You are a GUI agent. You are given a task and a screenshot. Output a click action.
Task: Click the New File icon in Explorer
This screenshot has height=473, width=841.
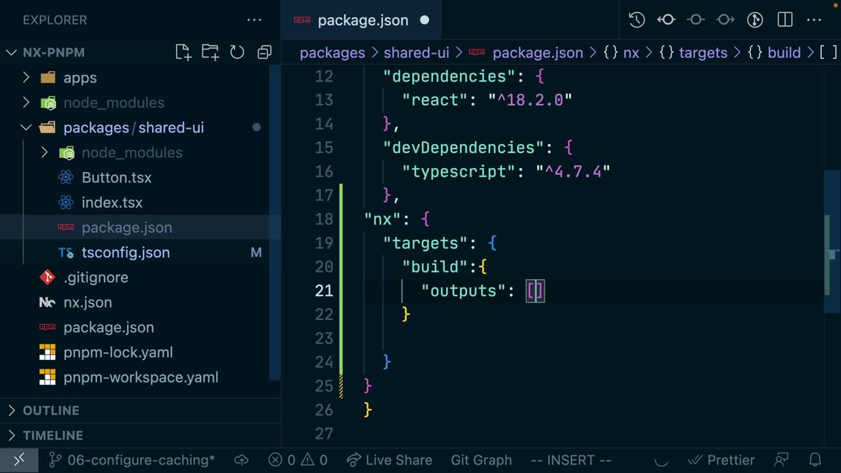pos(183,53)
